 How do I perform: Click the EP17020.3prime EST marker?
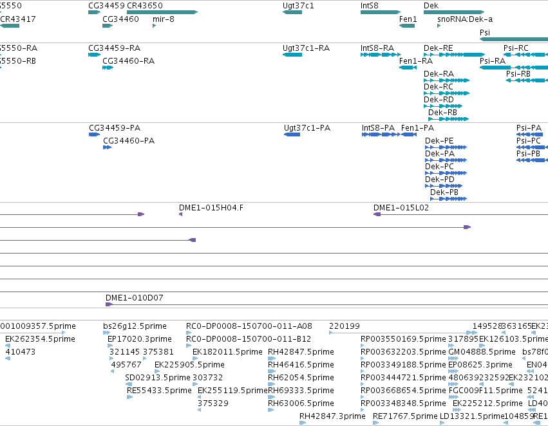coord(110,346)
